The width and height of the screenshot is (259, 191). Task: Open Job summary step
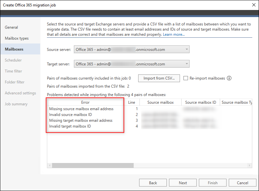pos(16,104)
